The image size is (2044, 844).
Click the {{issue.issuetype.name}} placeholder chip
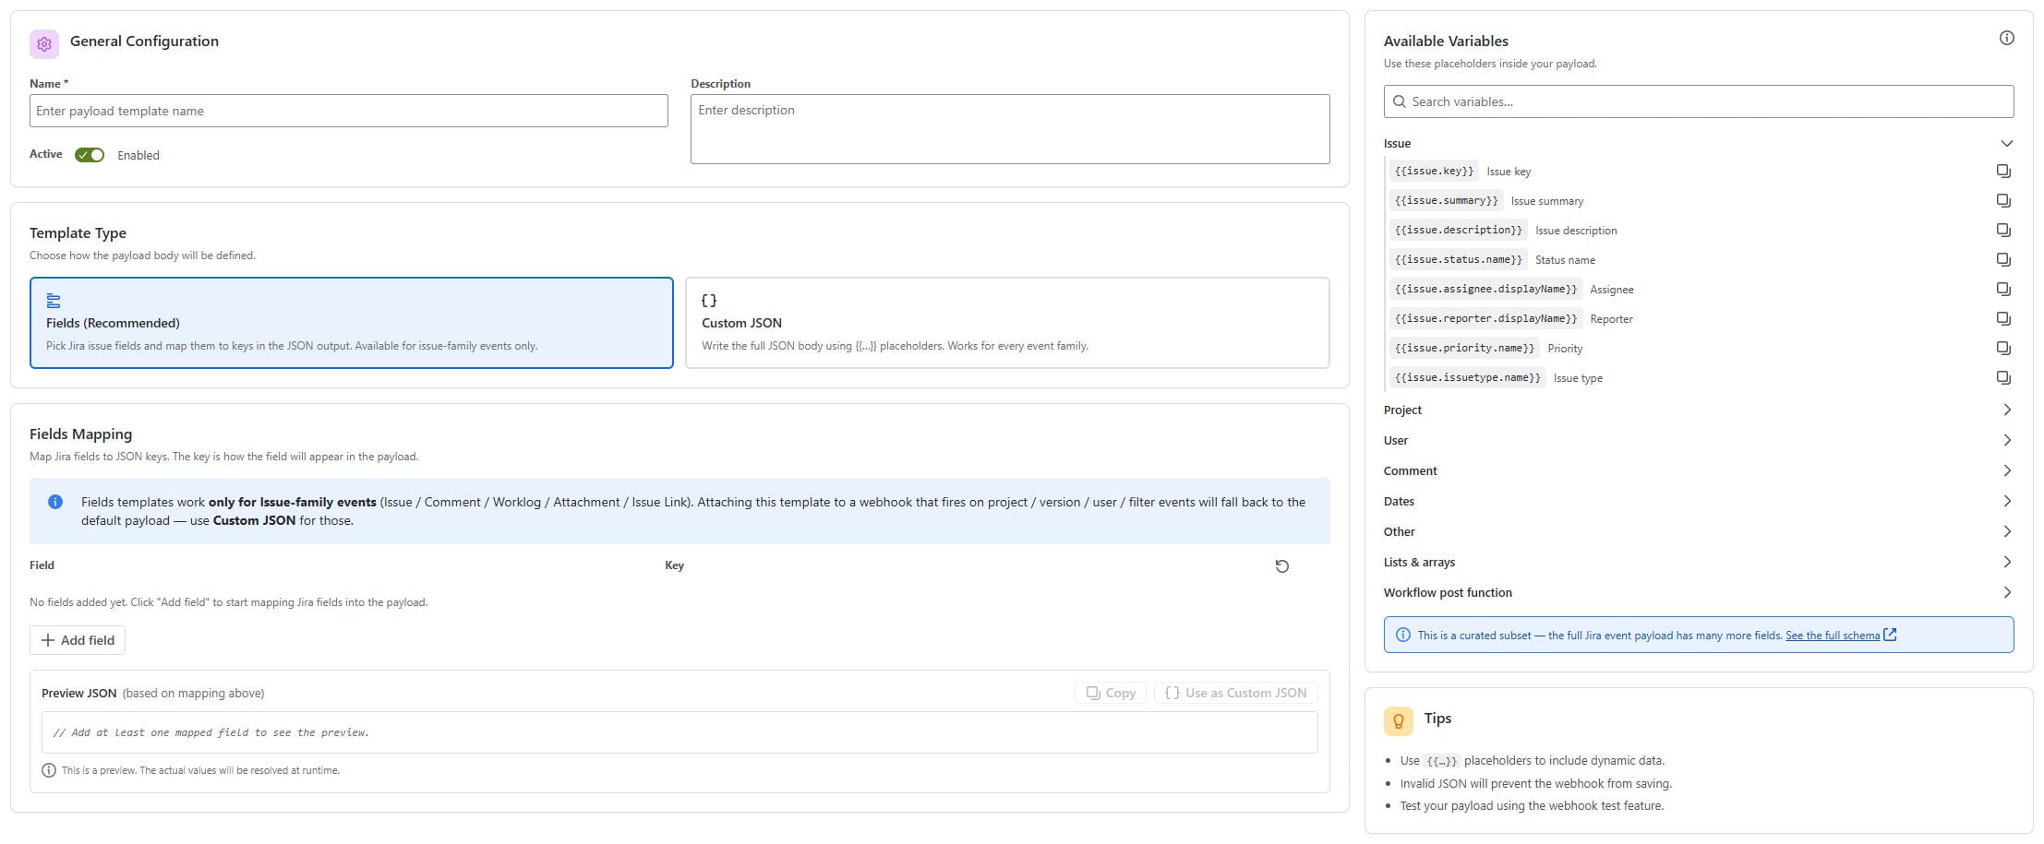(x=1468, y=378)
